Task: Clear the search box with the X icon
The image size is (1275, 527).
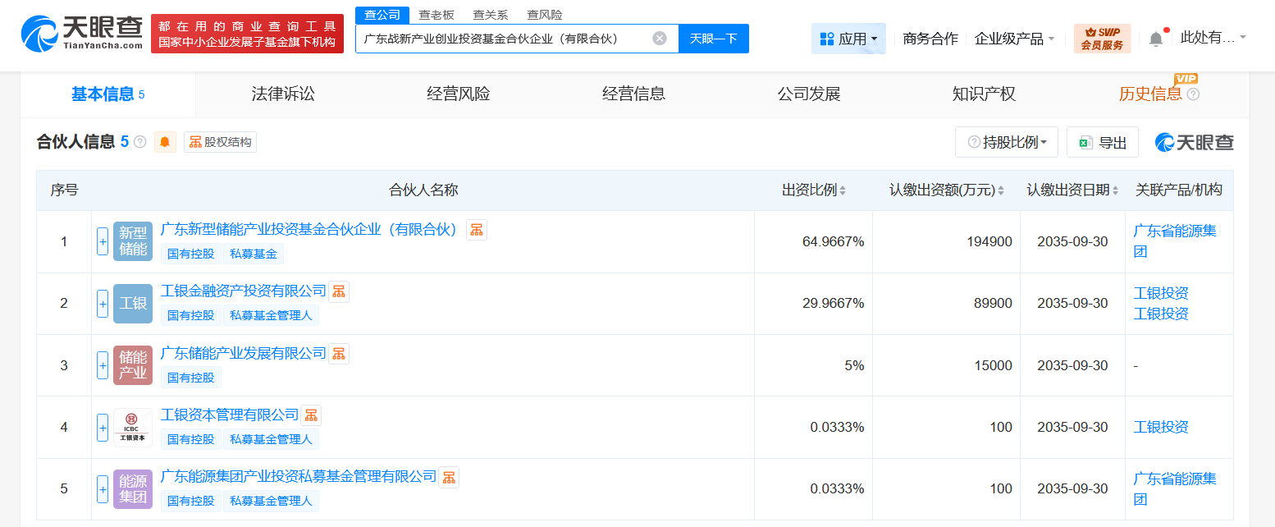Action: click(660, 37)
